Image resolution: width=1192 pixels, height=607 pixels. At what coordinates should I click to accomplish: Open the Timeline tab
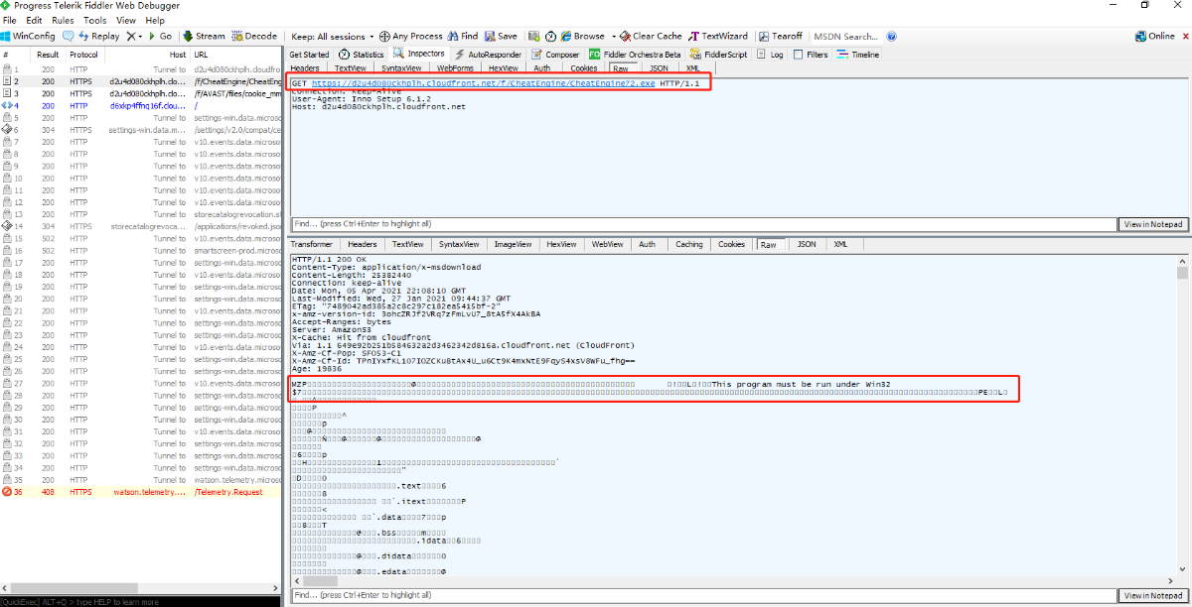tap(858, 55)
